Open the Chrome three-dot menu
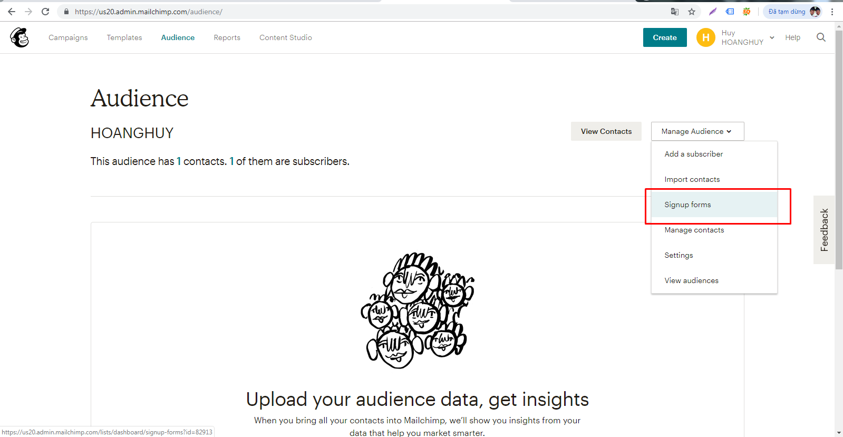The width and height of the screenshot is (843, 437). pyautogui.click(x=832, y=12)
